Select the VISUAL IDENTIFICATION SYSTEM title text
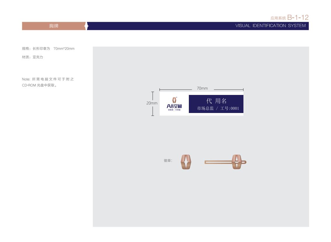 click(x=270, y=26)
